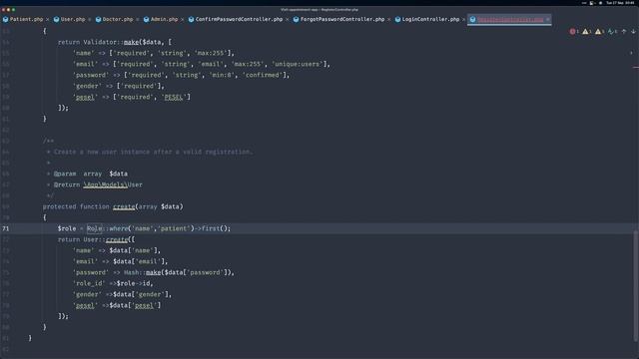The width and height of the screenshot is (639, 359).
Task: Click the file icon on LoginController.php tab
Action: 397,19
